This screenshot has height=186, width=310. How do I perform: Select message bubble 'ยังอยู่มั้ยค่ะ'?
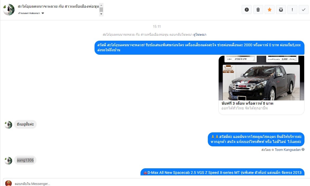25,124
